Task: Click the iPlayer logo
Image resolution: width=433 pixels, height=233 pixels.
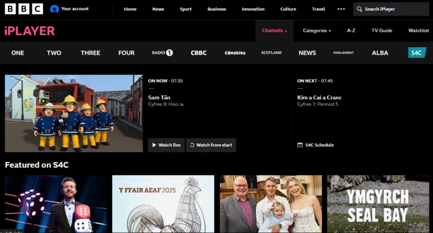Action: [29, 31]
